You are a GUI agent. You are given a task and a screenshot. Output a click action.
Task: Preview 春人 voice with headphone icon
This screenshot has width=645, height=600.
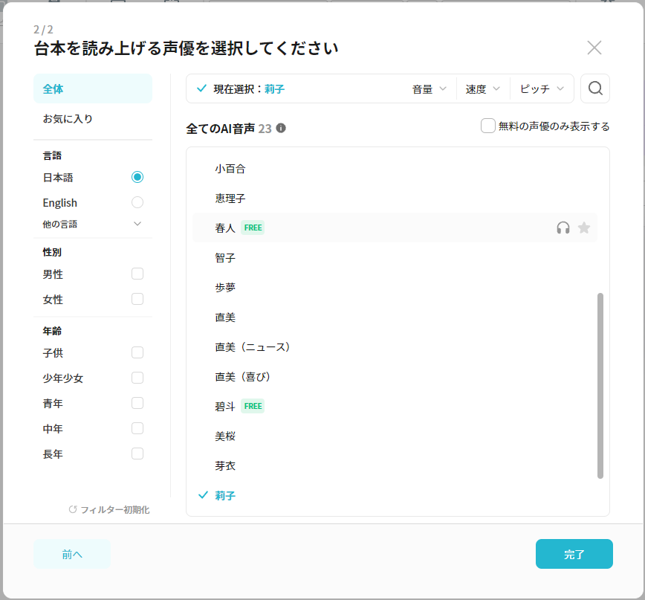click(x=563, y=228)
